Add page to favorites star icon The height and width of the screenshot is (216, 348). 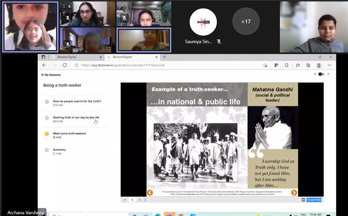click(x=265, y=65)
